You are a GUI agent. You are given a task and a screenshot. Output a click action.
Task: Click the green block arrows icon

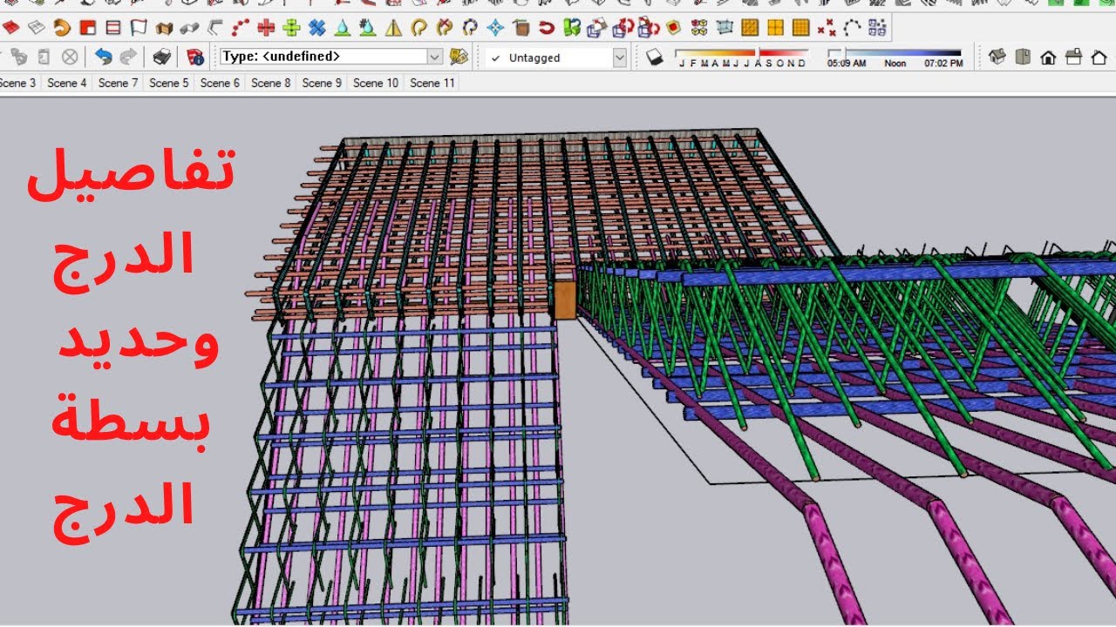(572, 28)
